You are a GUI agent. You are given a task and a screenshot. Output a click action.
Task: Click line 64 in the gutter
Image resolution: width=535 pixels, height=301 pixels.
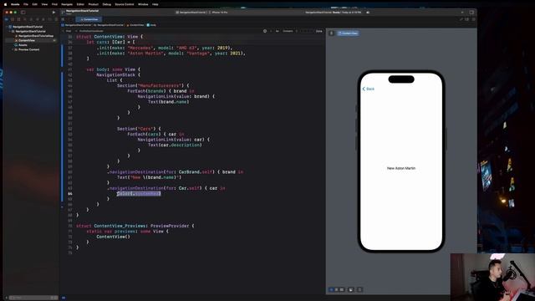point(70,193)
